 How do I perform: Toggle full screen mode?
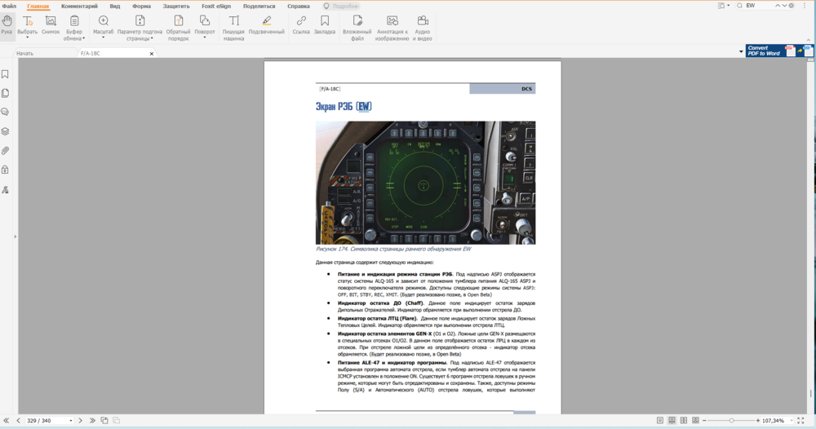(801, 420)
